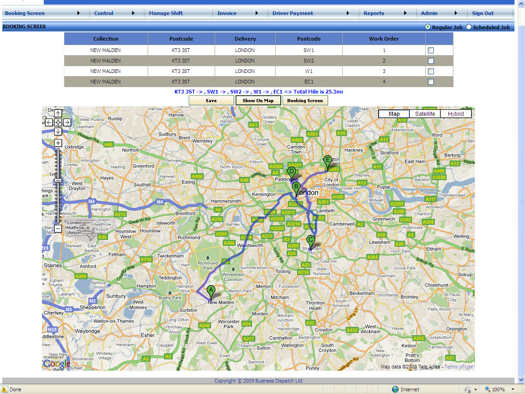The image size is (525, 394).
Task: Pan the map left with the arrow
Action: click(49, 122)
